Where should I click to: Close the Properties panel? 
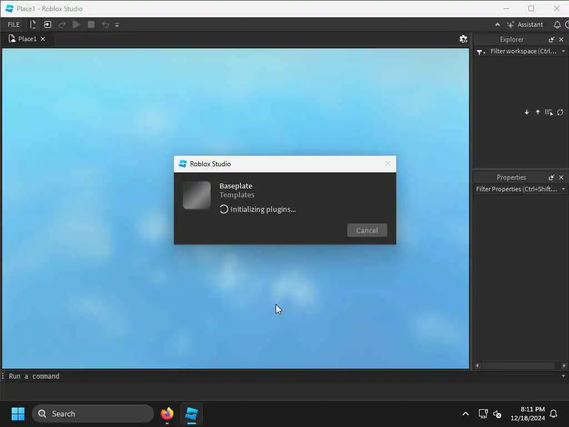pyautogui.click(x=561, y=177)
